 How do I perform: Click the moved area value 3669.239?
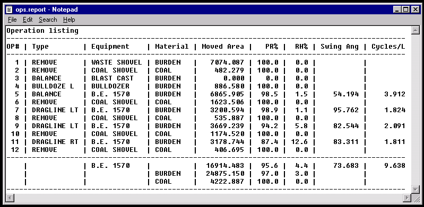[227, 126]
